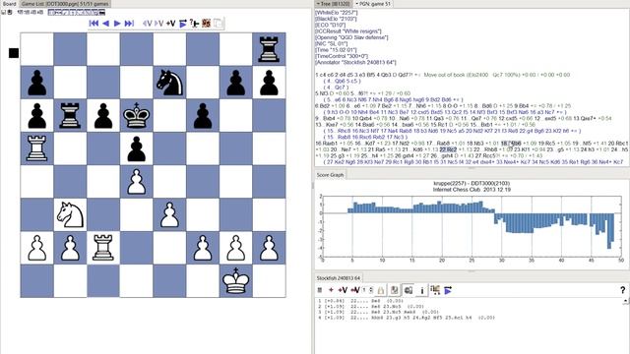
Task: Click the black king on the board
Action: click(x=137, y=116)
